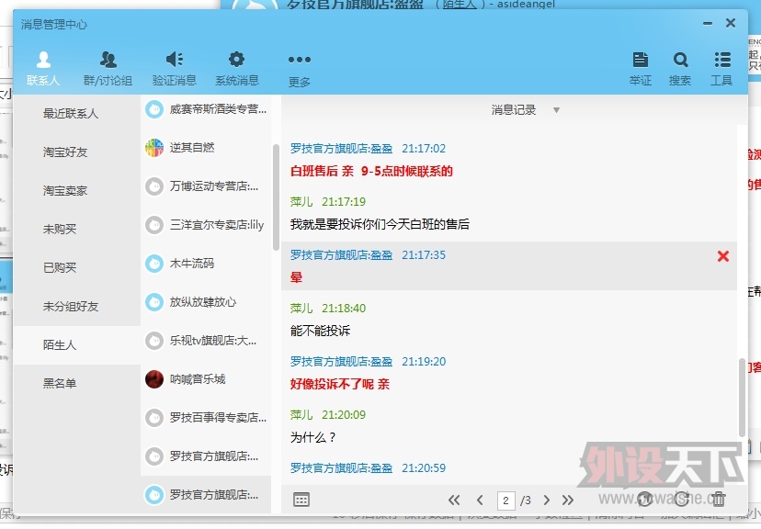Open contact 木牛流码
This screenshot has height=529, width=761.
[x=206, y=264]
